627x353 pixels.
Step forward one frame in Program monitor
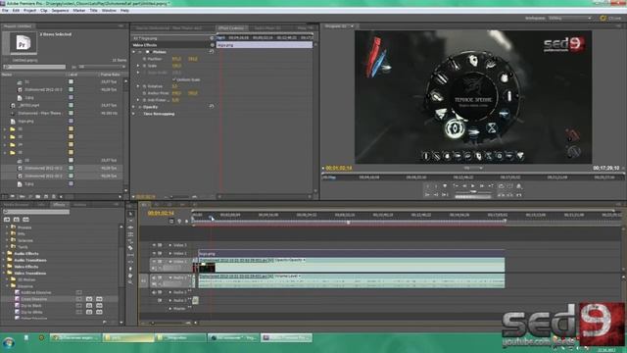coord(482,186)
